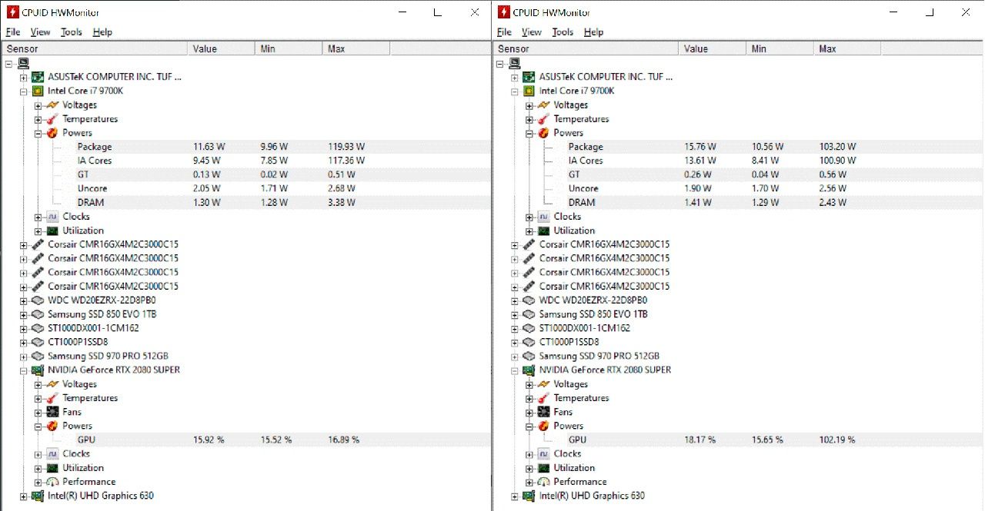This screenshot has height=511, width=985.
Task: Expand Samsung SSD 970 PRO node in right window
Action: tap(515, 357)
